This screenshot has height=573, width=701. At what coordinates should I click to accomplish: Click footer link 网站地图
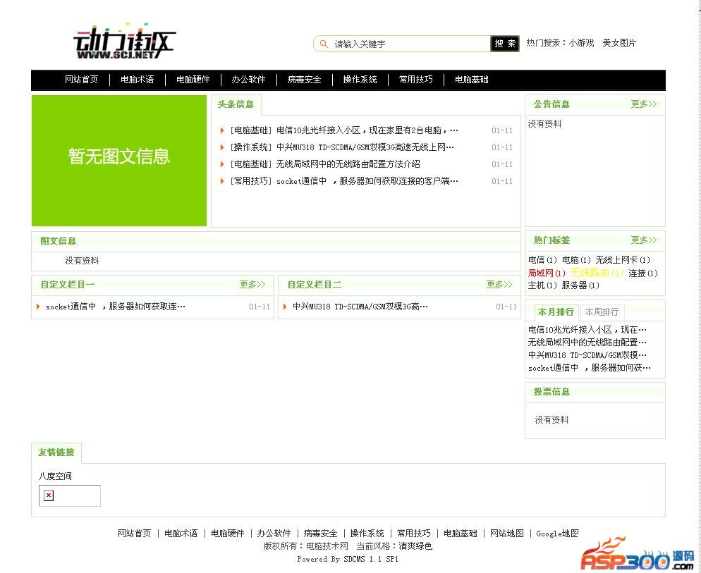pyautogui.click(x=507, y=534)
